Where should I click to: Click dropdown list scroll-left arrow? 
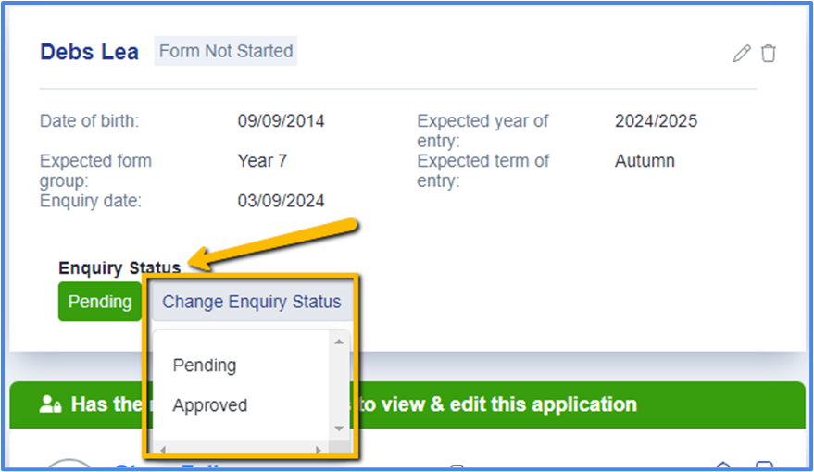(x=164, y=450)
